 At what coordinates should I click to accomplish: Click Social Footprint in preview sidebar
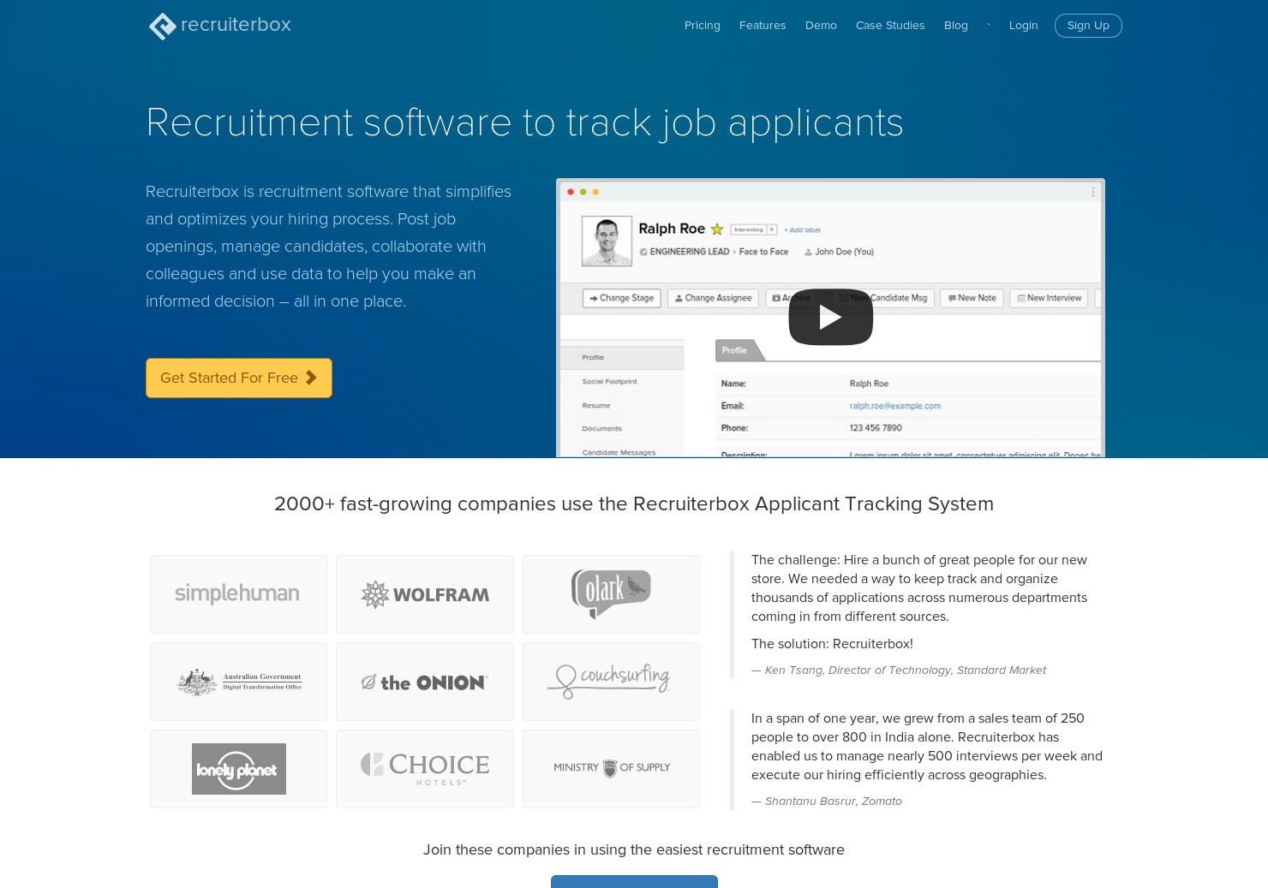609,382
